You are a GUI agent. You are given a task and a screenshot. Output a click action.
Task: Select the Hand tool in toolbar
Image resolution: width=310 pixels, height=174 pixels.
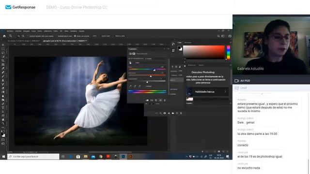[x=3, y=119]
